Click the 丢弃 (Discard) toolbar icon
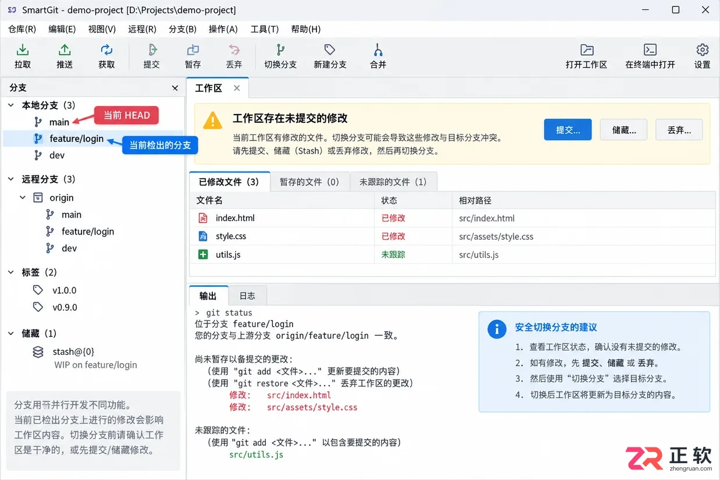Image resolution: width=720 pixels, height=480 pixels. pyautogui.click(x=234, y=50)
